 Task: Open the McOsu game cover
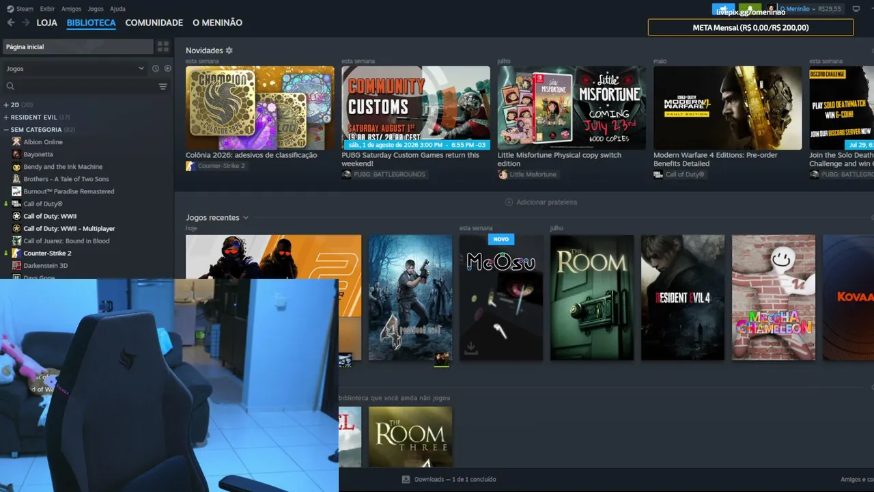point(501,298)
